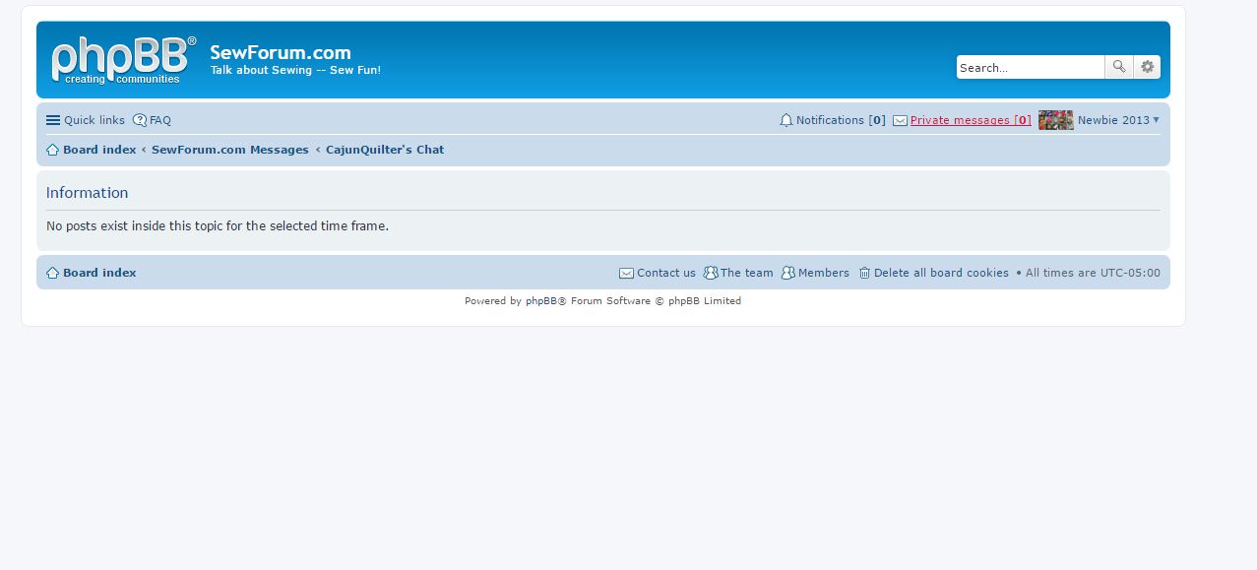Expand the Quick links menu
This screenshot has width=1257, height=570.
point(86,120)
